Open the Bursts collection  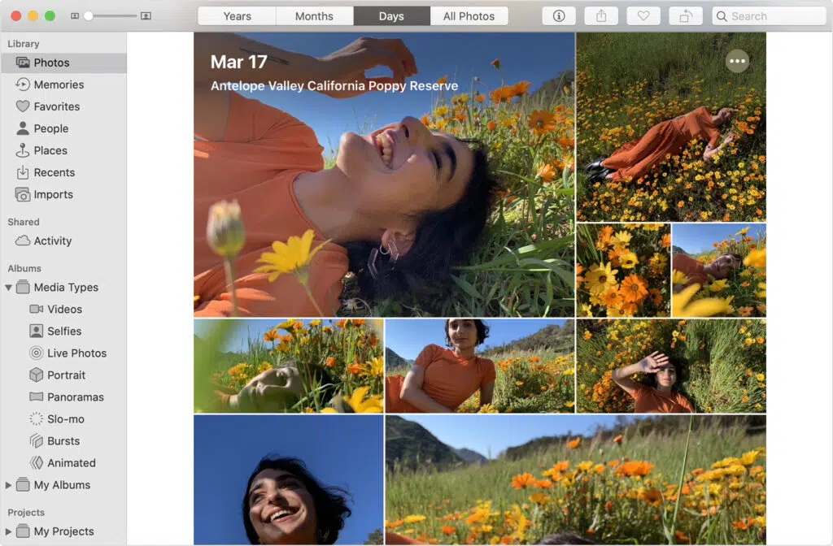[55, 440]
